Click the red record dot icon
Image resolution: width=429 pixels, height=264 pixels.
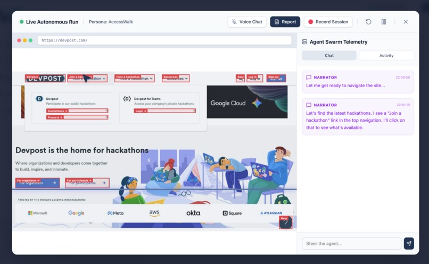310,22
